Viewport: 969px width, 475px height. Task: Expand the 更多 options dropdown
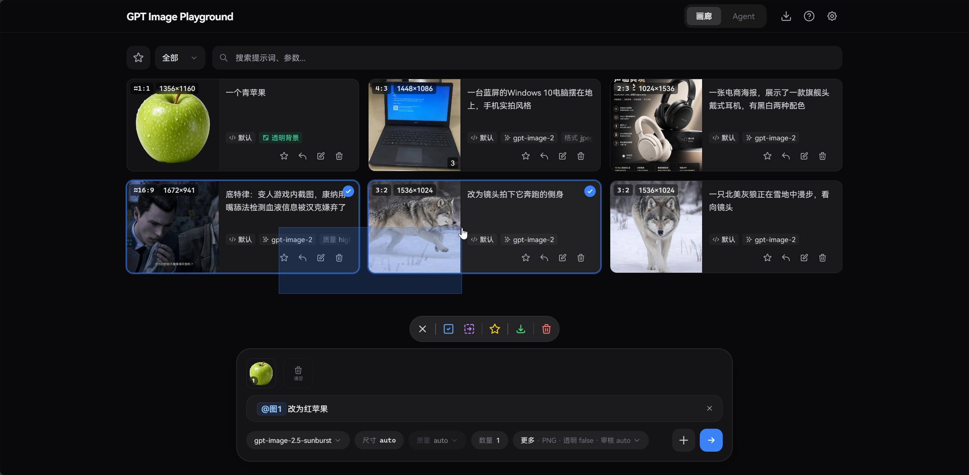pyautogui.click(x=580, y=440)
